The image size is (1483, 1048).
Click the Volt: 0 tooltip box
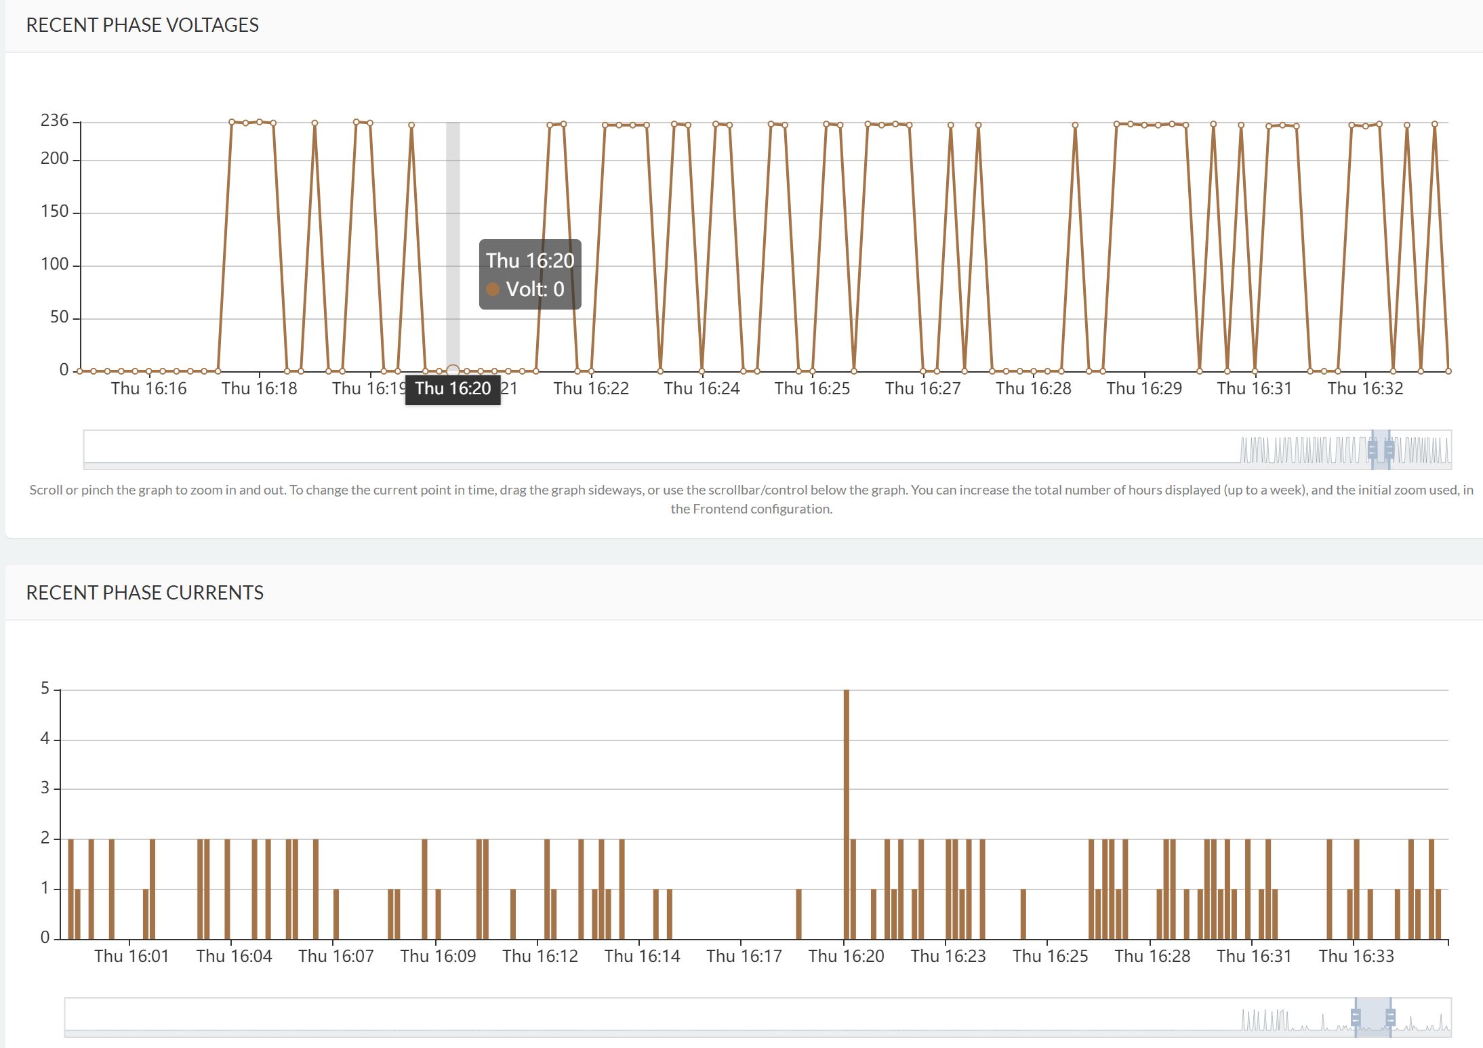(x=529, y=274)
